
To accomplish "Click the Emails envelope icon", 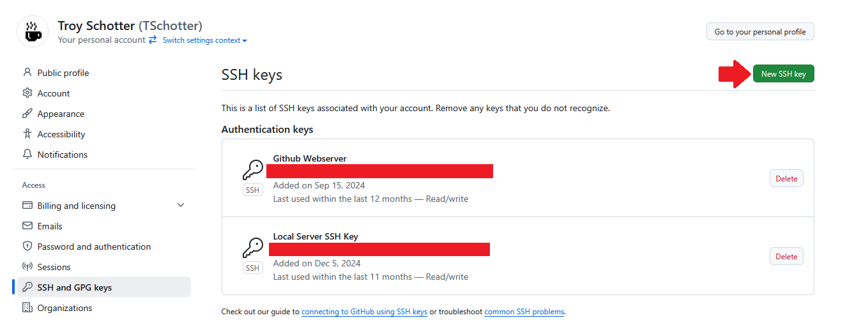I will [27, 226].
